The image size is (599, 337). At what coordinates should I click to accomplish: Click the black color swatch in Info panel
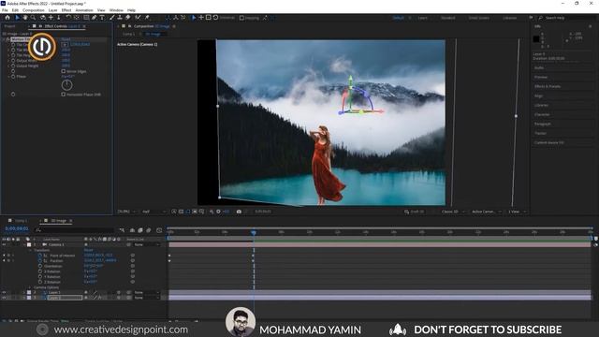tap(536, 39)
